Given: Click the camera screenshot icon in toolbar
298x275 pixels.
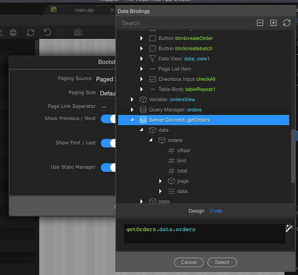Looking at the screenshot, I should click(78, 32).
